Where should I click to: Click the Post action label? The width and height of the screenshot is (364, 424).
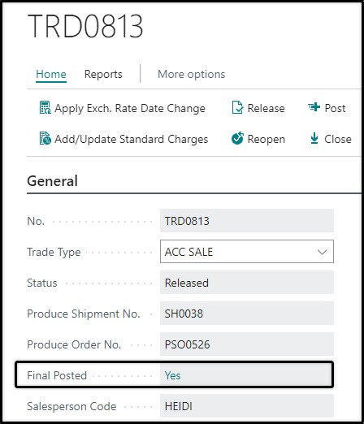335,108
